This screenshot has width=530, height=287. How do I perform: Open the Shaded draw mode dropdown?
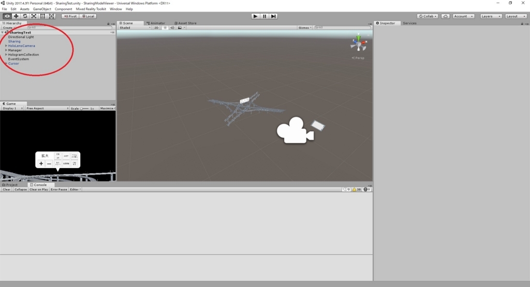click(x=135, y=28)
